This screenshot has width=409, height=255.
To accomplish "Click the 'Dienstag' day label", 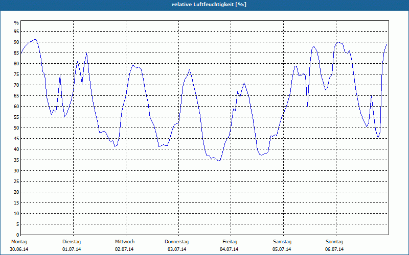I will click(x=72, y=242).
